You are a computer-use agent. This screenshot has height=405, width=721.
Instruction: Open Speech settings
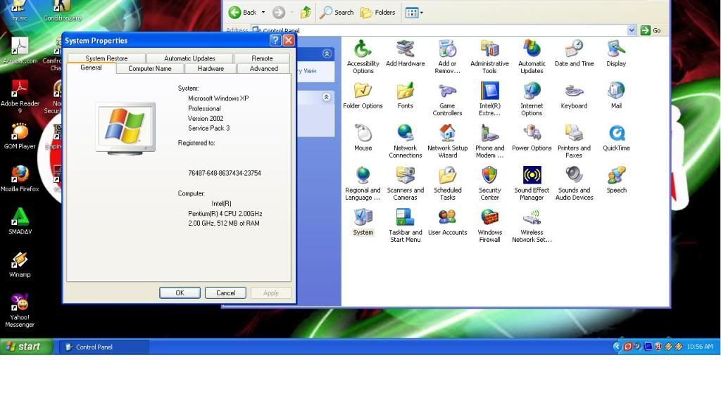point(616,181)
